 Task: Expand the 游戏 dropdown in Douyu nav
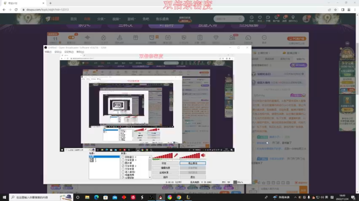point(131,19)
